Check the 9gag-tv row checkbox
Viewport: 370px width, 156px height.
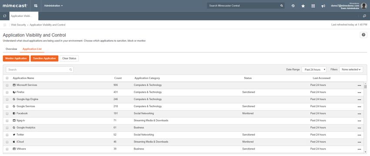pyautogui.click(x=7, y=121)
